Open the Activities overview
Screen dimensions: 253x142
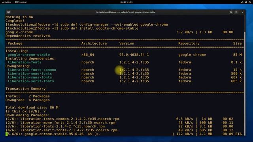[x=6, y=2]
